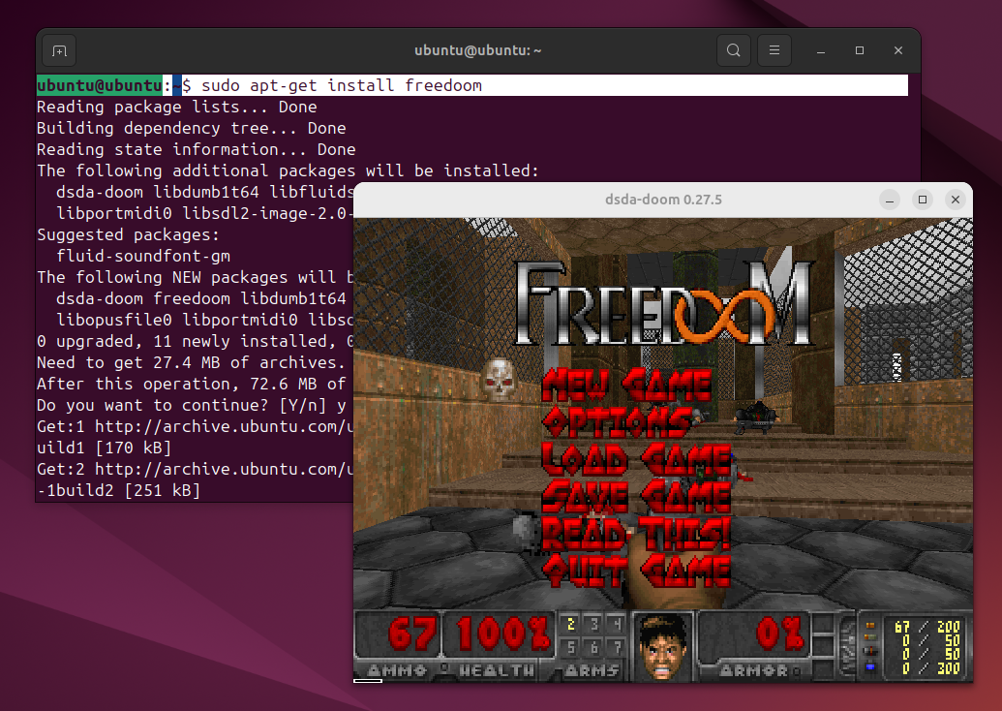
Task: Close the dsda-doom window
Action: [x=956, y=201]
